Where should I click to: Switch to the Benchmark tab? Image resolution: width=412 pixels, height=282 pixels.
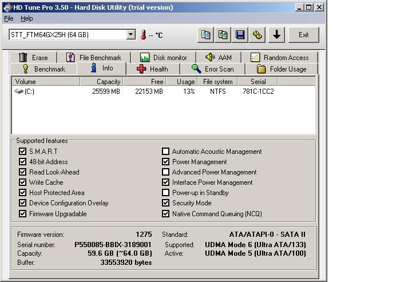coord(43,69)
